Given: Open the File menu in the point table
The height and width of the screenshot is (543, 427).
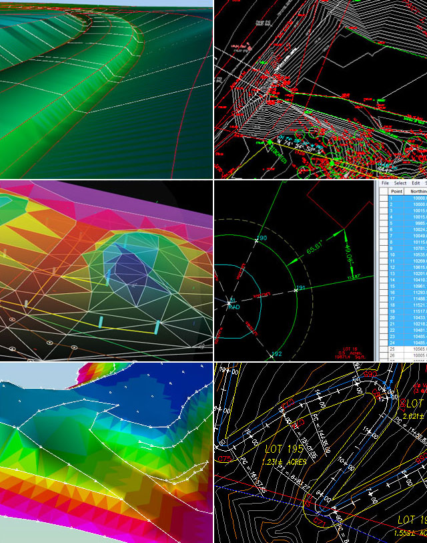Looking at the screenshot, I should 385,183.
